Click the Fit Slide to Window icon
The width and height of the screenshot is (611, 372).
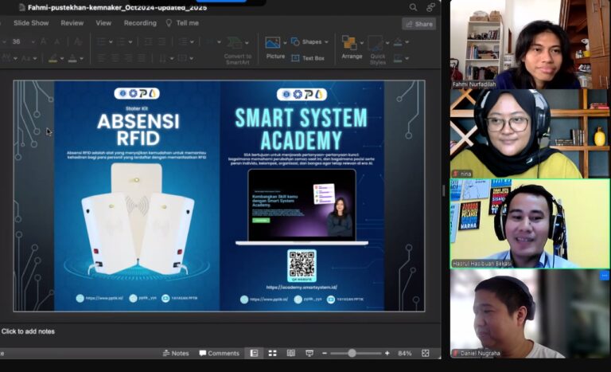coord(425,353)
